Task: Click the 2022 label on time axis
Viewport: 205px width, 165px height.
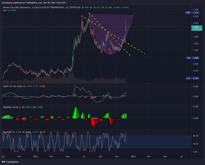Action: click(x=133, y=156)
